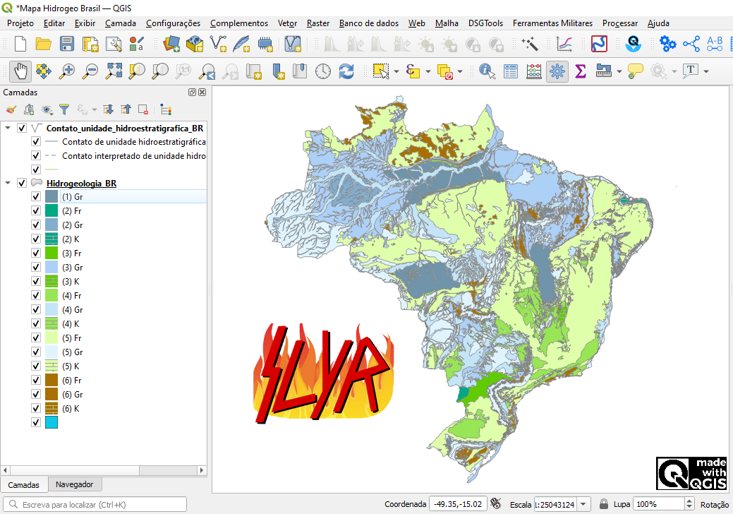The height and width of the screenshot is (514, 733).
Task: Click the scale lock padlock icon
Action: pos(604,503)
